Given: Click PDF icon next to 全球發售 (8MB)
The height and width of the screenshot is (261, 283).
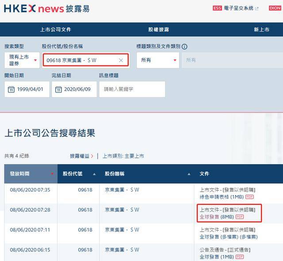Looking at the screenshot, I should tap(240, 217).
